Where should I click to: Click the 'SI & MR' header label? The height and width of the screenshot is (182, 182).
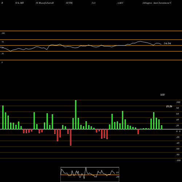tap(19, 3)
